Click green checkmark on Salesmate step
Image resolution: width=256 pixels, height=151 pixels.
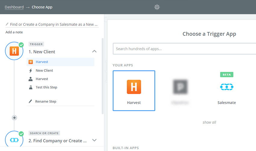click(x=21, y=134)
